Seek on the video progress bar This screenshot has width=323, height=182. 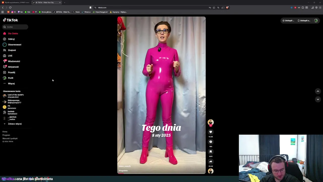click(x=161, y=173)
